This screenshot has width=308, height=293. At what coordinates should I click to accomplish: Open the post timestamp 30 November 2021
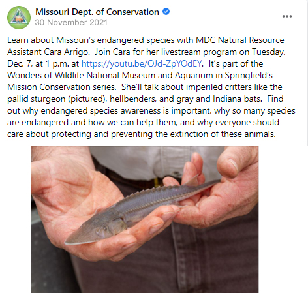coord(71,23)
